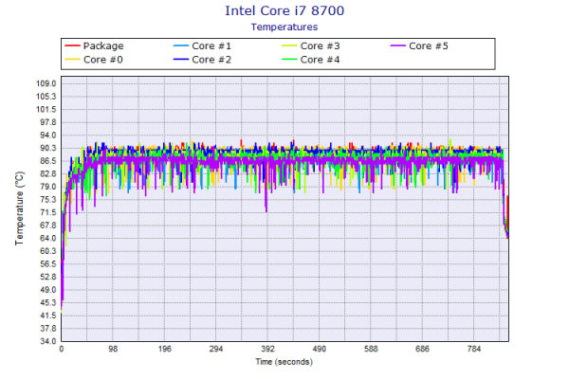Click the 686 x-axis time label
Screen dimensions: 569x379
422,349
